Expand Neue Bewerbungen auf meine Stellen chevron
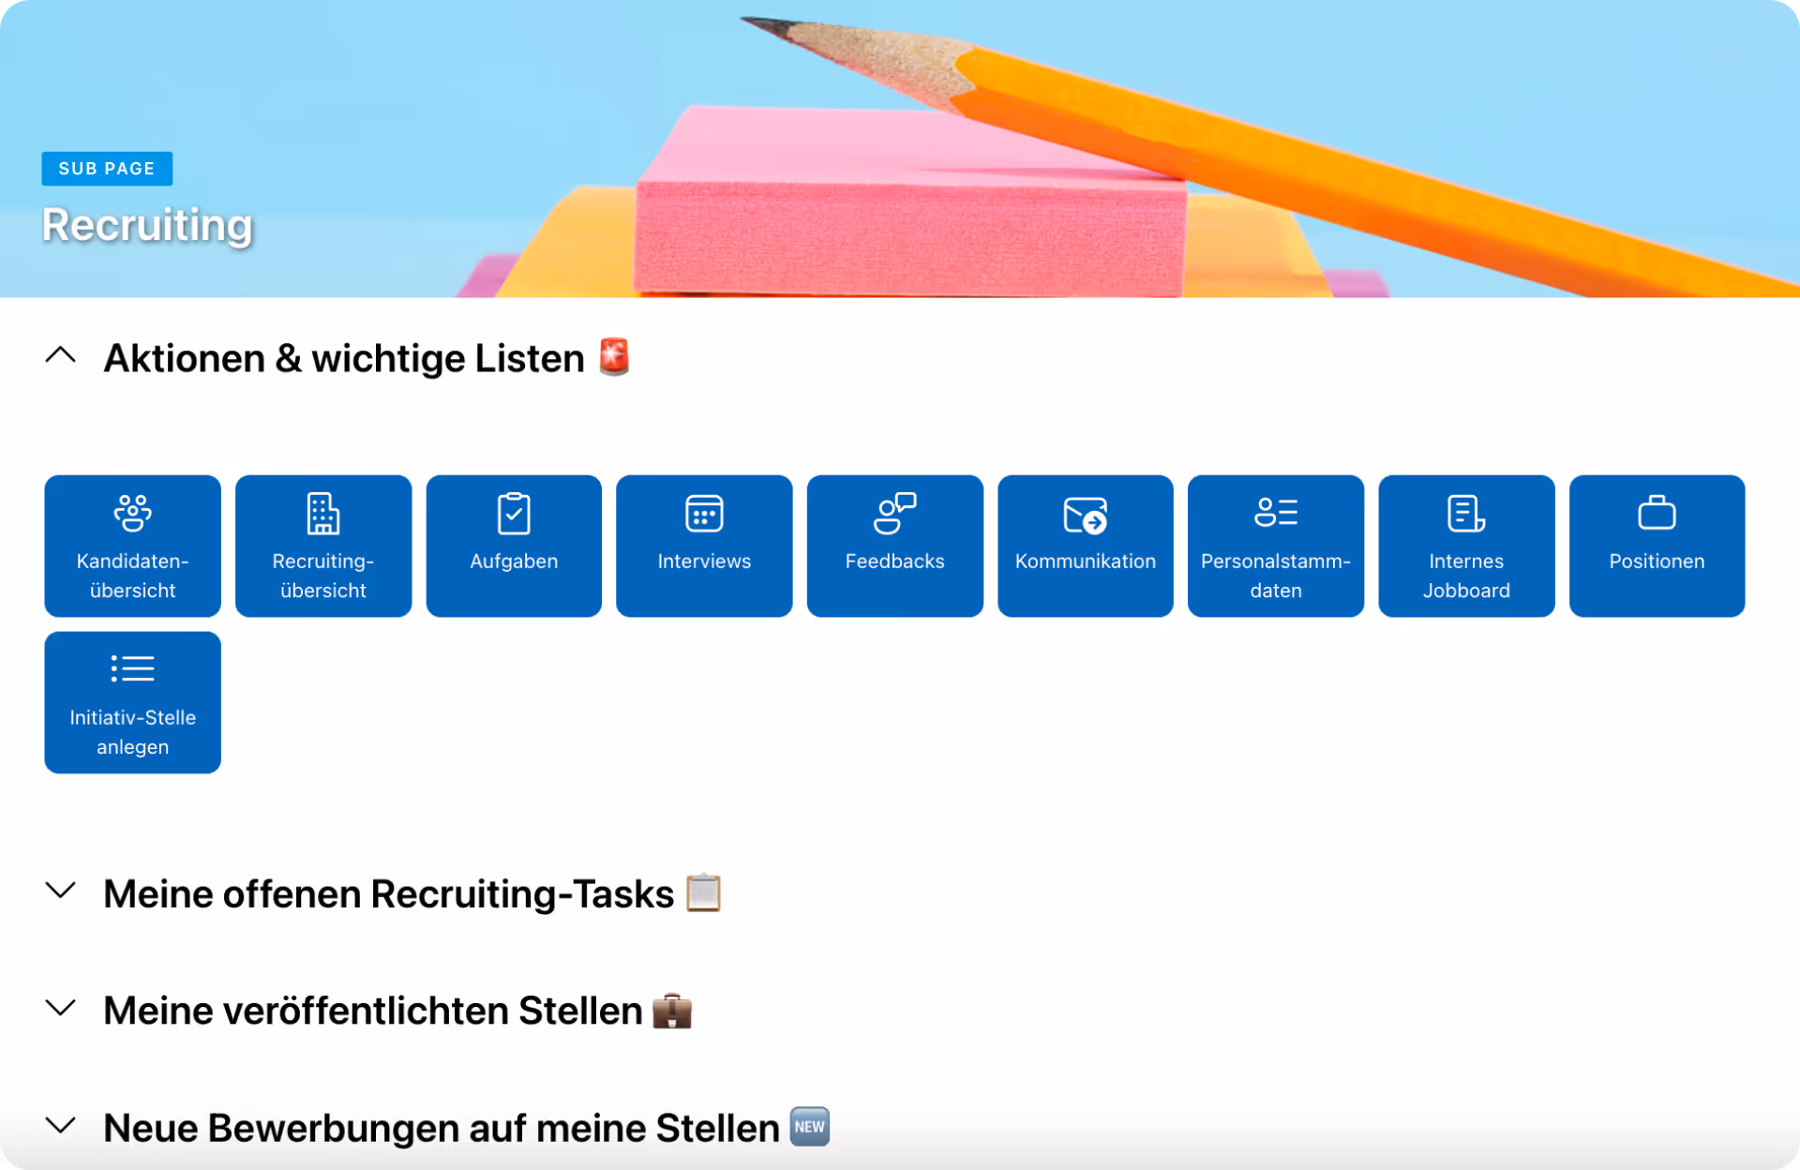 click(x=61, y=1126)
